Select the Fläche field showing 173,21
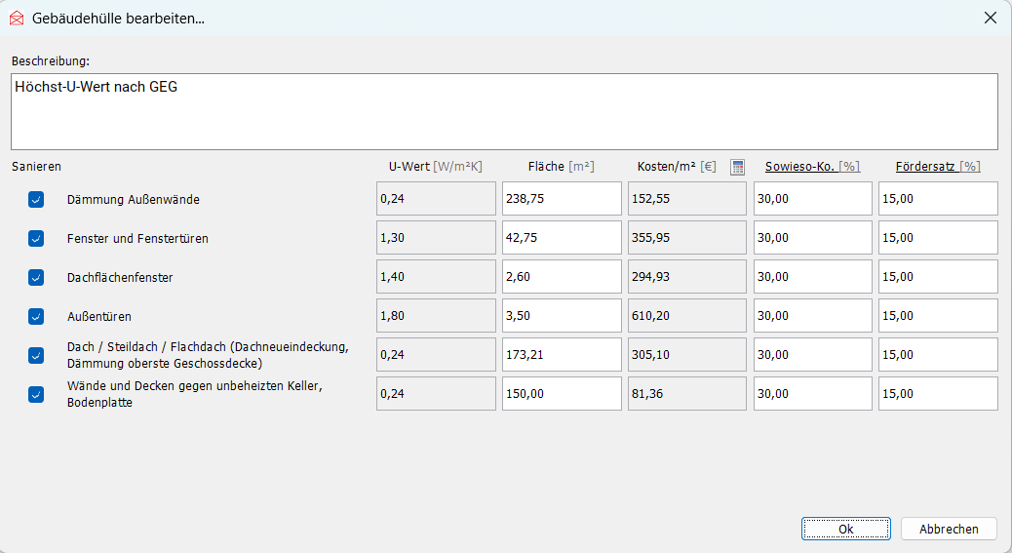Viewport: 1012px width, 553px height. 562,355
